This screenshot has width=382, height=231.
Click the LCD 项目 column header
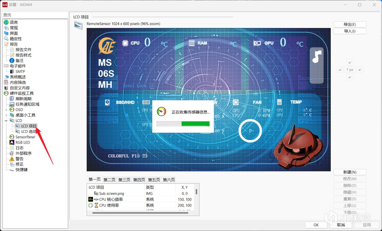click(116, 187)
